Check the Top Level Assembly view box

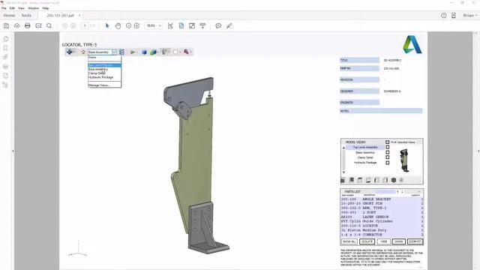coord(387,147)
